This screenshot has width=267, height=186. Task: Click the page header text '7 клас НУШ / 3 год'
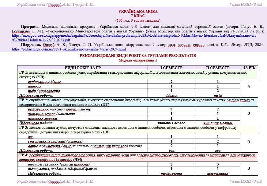click(246, 5)
